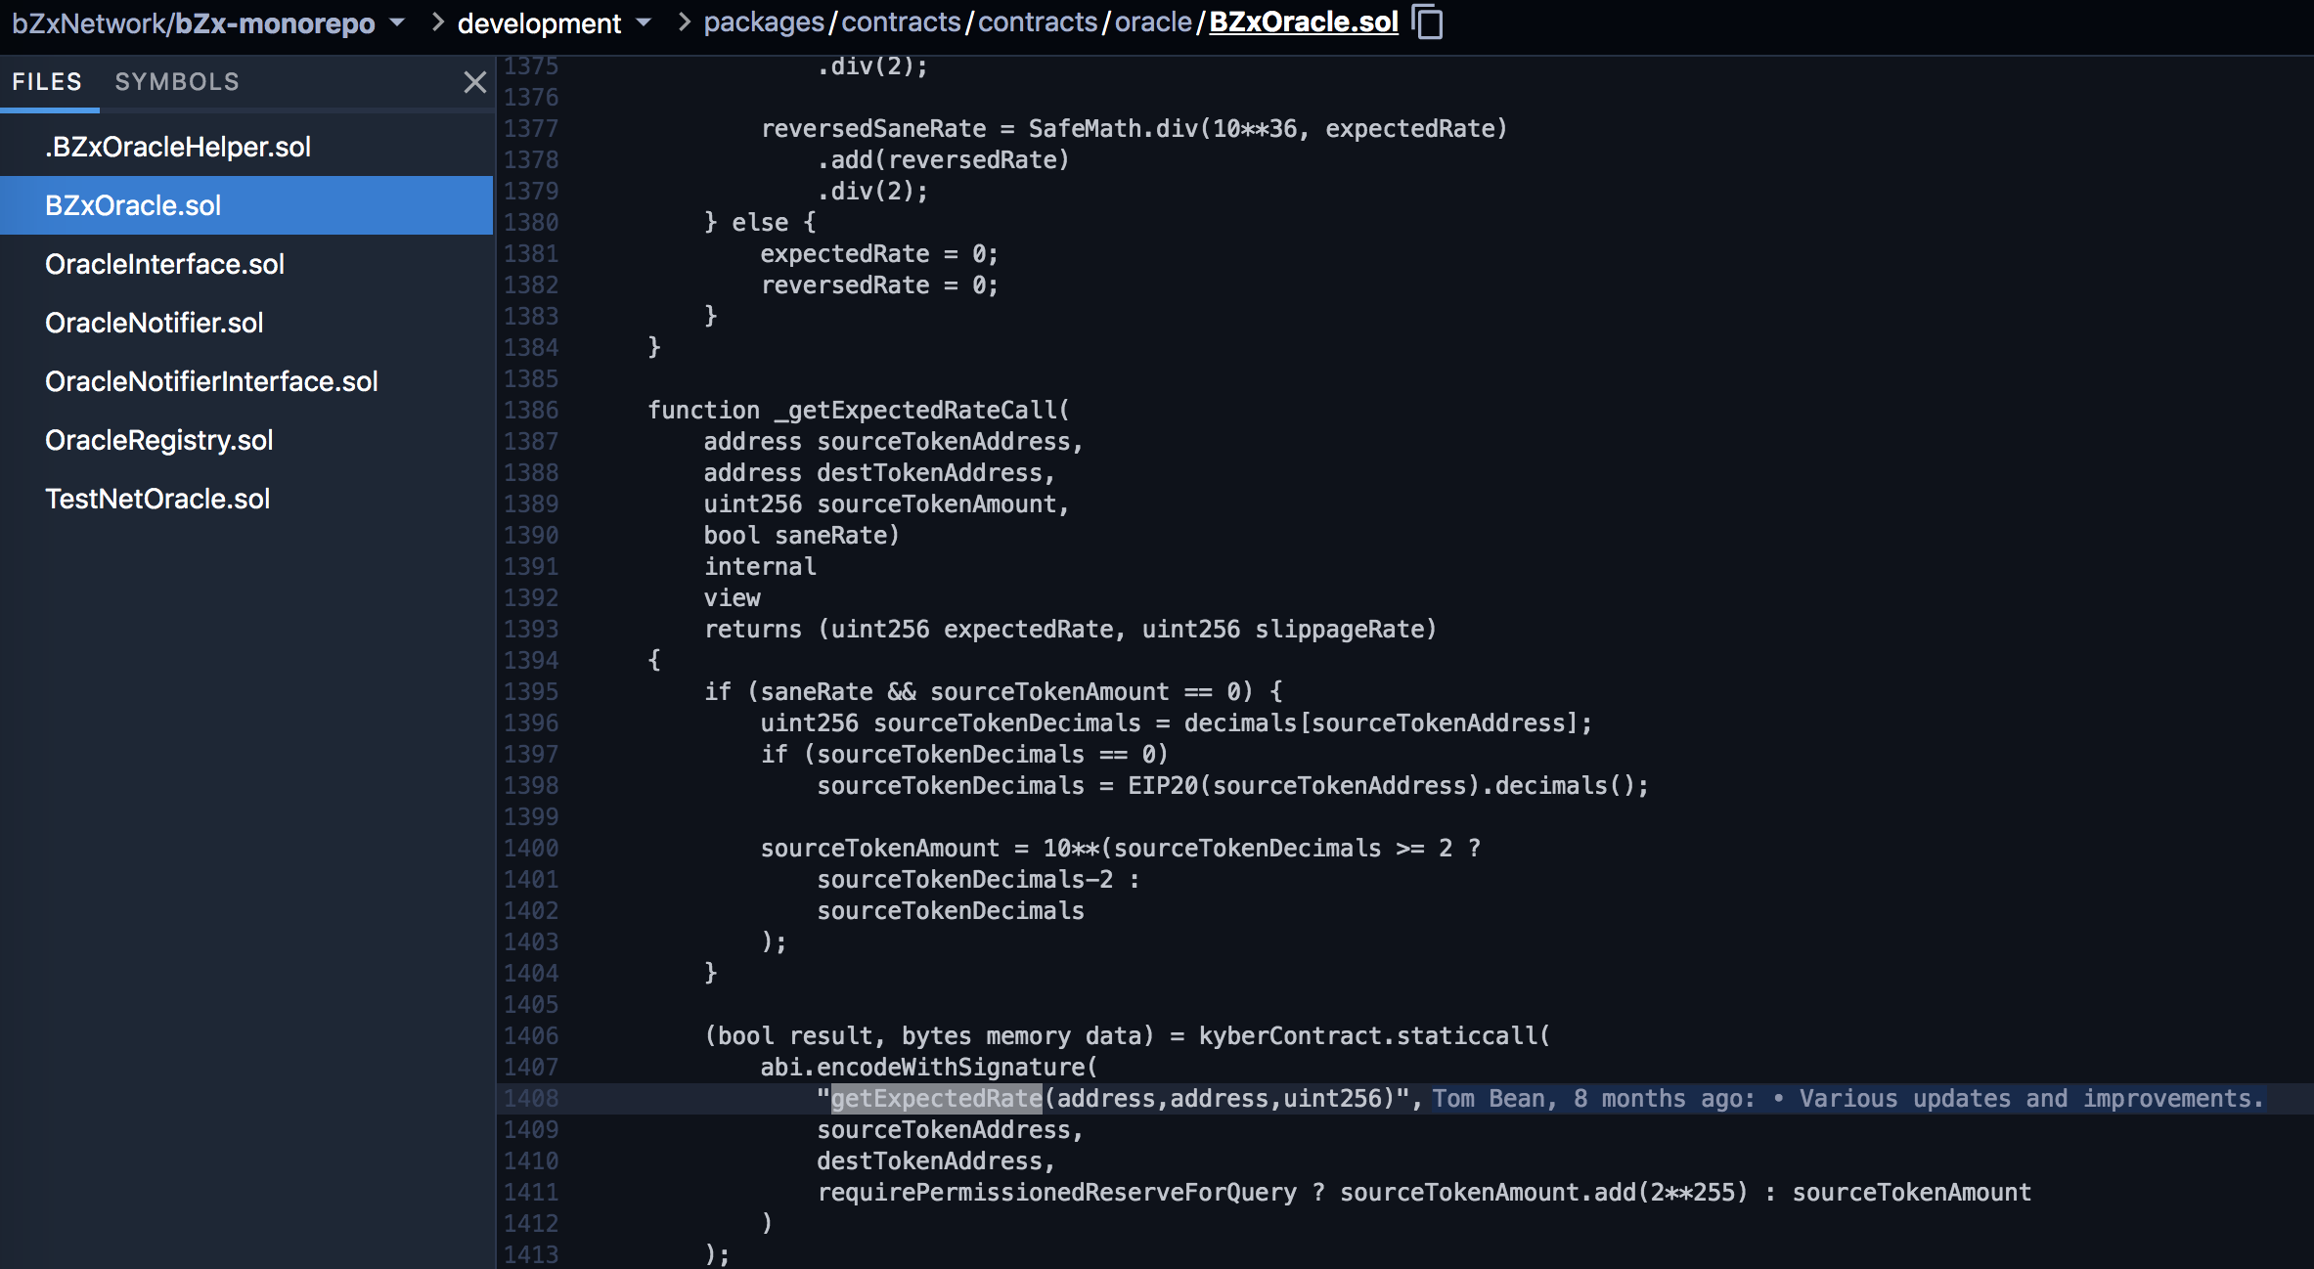Click '.add(reversedRate)' on line 1378
Viewport: 2314px width, 1269px height.
pos(944,160)
